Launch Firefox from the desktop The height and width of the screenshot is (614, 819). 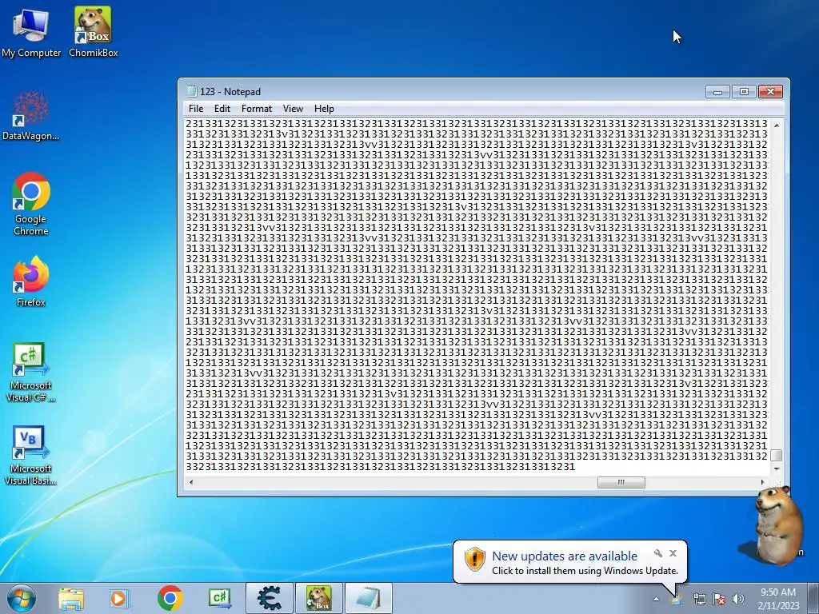click(x=31, y=281)
